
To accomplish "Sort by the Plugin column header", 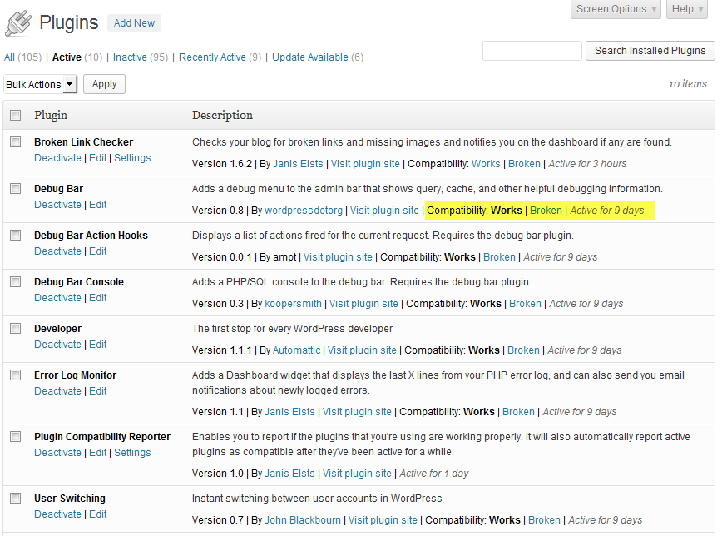I will (51, 115).
